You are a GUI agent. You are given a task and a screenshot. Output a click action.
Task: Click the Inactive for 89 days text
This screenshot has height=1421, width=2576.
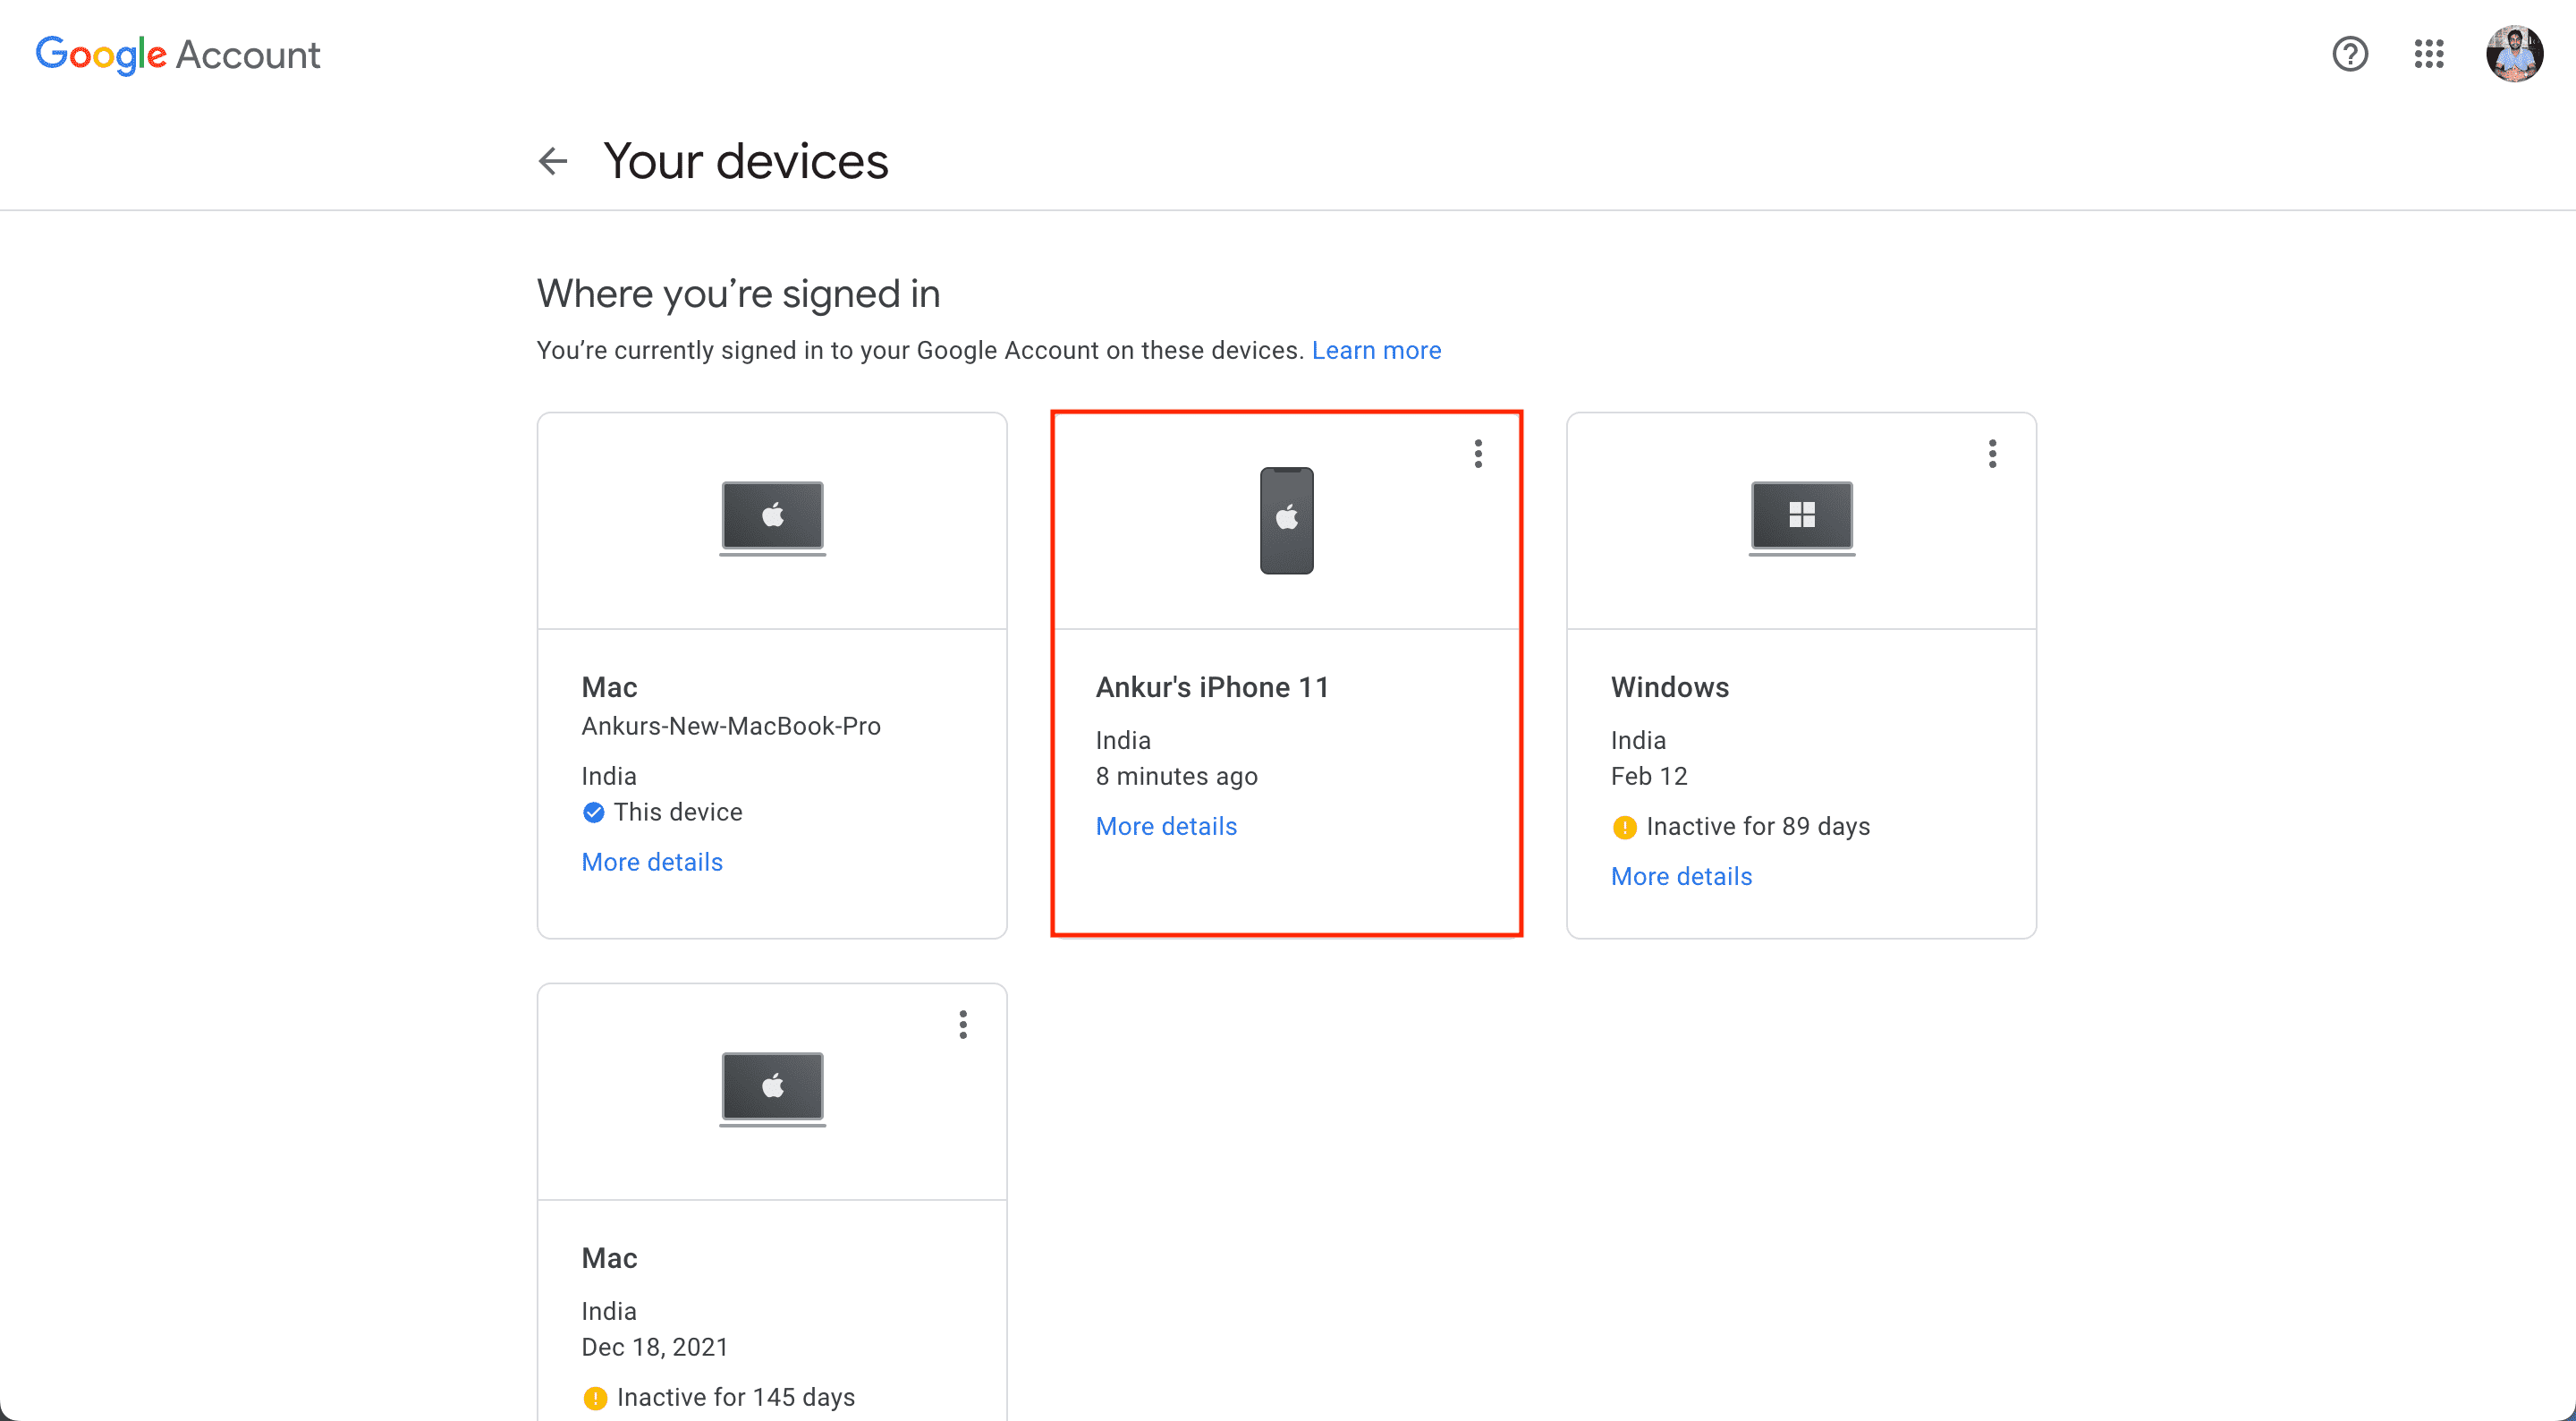pos(1758,826)
